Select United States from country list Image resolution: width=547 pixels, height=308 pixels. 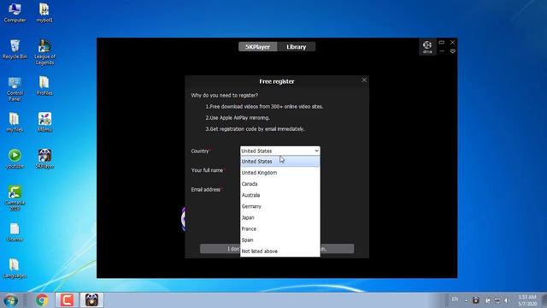tap(279, 162)
